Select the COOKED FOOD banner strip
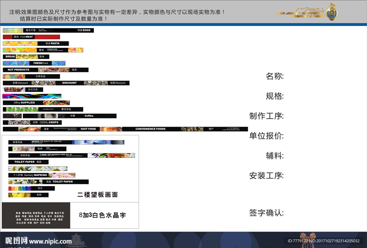 coord(43,50)
